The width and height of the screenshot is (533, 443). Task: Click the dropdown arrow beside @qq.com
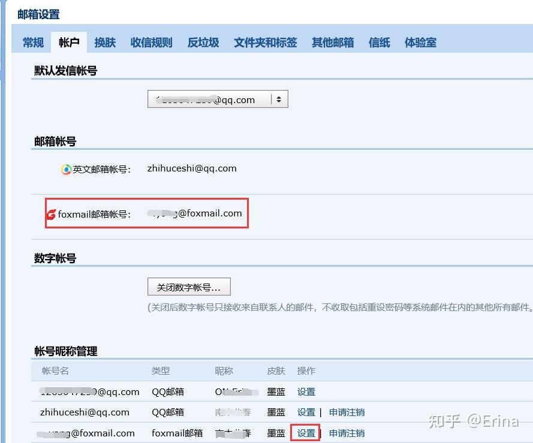pos(279,100)
